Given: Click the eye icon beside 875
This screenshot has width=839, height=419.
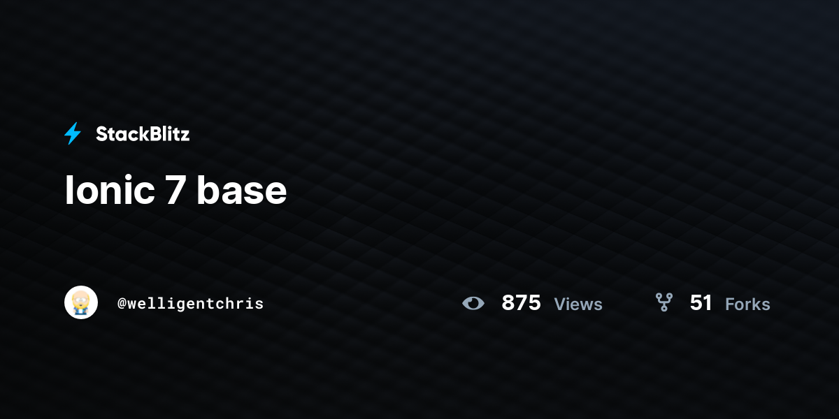Looking at the screenshot, I should point(473,303).
